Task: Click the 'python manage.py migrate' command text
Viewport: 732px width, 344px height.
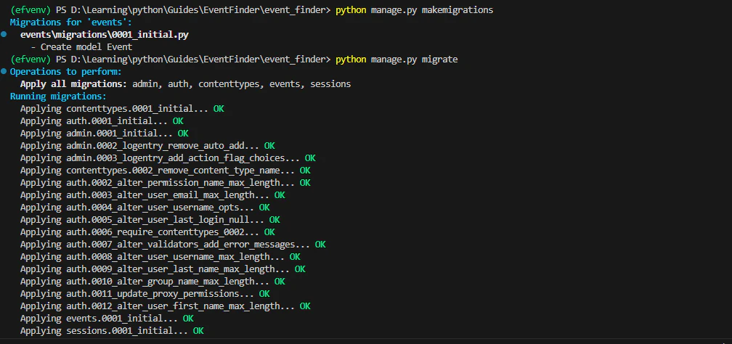Action: coord(396,60)
